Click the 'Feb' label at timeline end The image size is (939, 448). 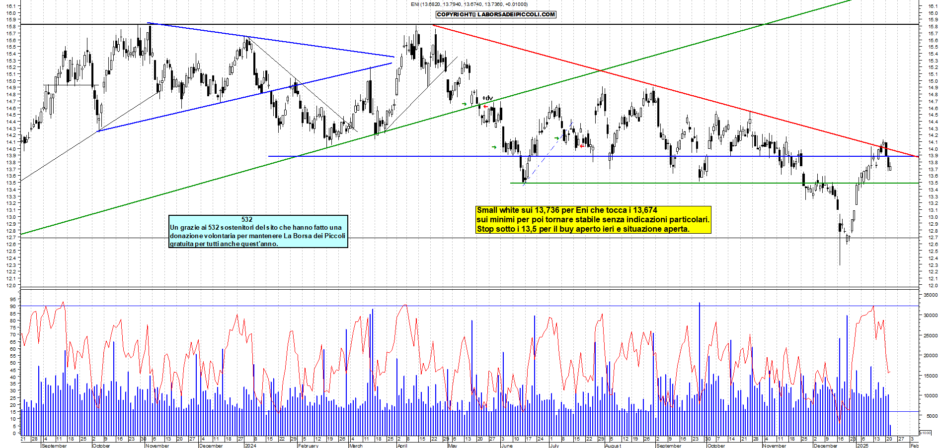[x=914, y=446]
